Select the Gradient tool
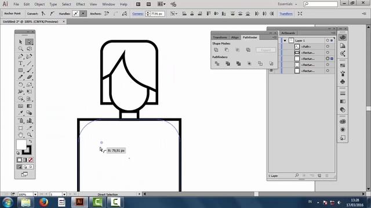Image resolution: width=371 pixels, height=208 pixels. point(29,106)
